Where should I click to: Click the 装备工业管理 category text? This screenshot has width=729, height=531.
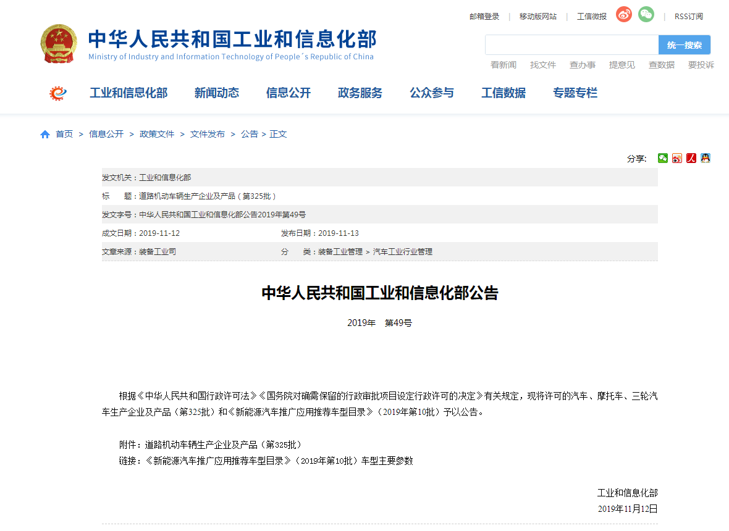(x=340, y=252)
